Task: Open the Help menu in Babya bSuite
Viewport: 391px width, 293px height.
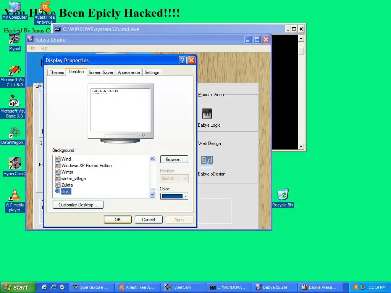Action: click(x=43, y=48)
